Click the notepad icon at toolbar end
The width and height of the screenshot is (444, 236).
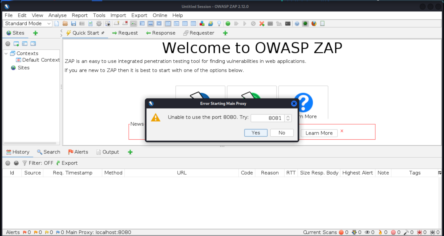(x=323, y=23)
